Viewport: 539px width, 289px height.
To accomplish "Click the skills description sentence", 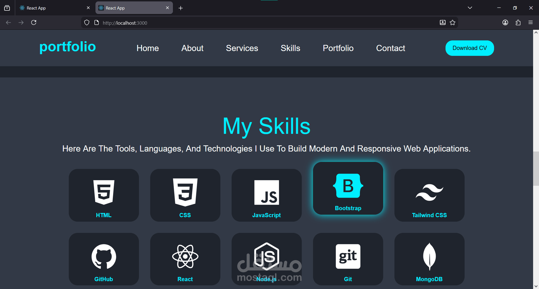I will click(x=266, y=149).
